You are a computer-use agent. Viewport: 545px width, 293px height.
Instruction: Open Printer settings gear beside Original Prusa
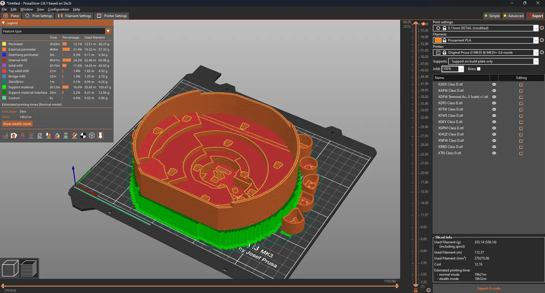542,53
